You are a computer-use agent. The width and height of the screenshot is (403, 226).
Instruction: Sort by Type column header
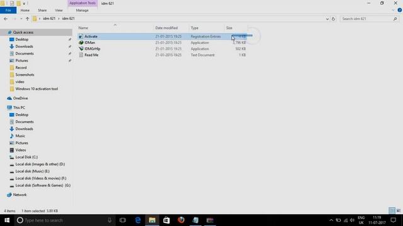(x=195, y=28)
